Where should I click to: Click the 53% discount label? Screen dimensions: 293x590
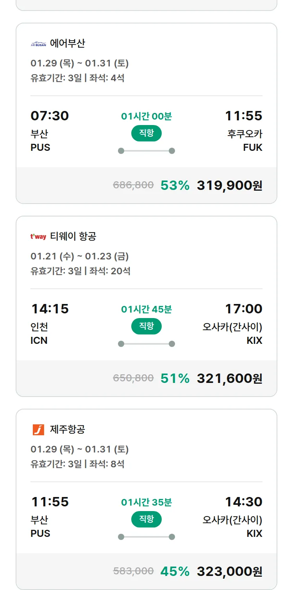tap(175, 186)
